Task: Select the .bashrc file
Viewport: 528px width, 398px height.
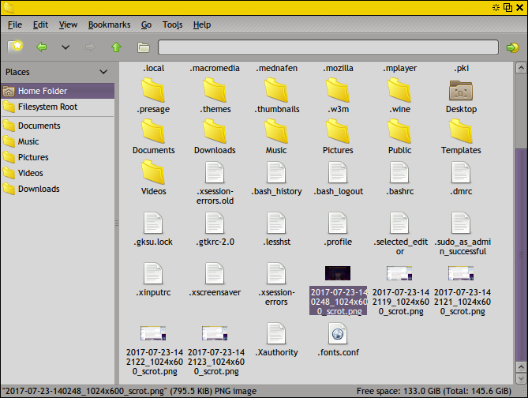Action: pos(399,174)
